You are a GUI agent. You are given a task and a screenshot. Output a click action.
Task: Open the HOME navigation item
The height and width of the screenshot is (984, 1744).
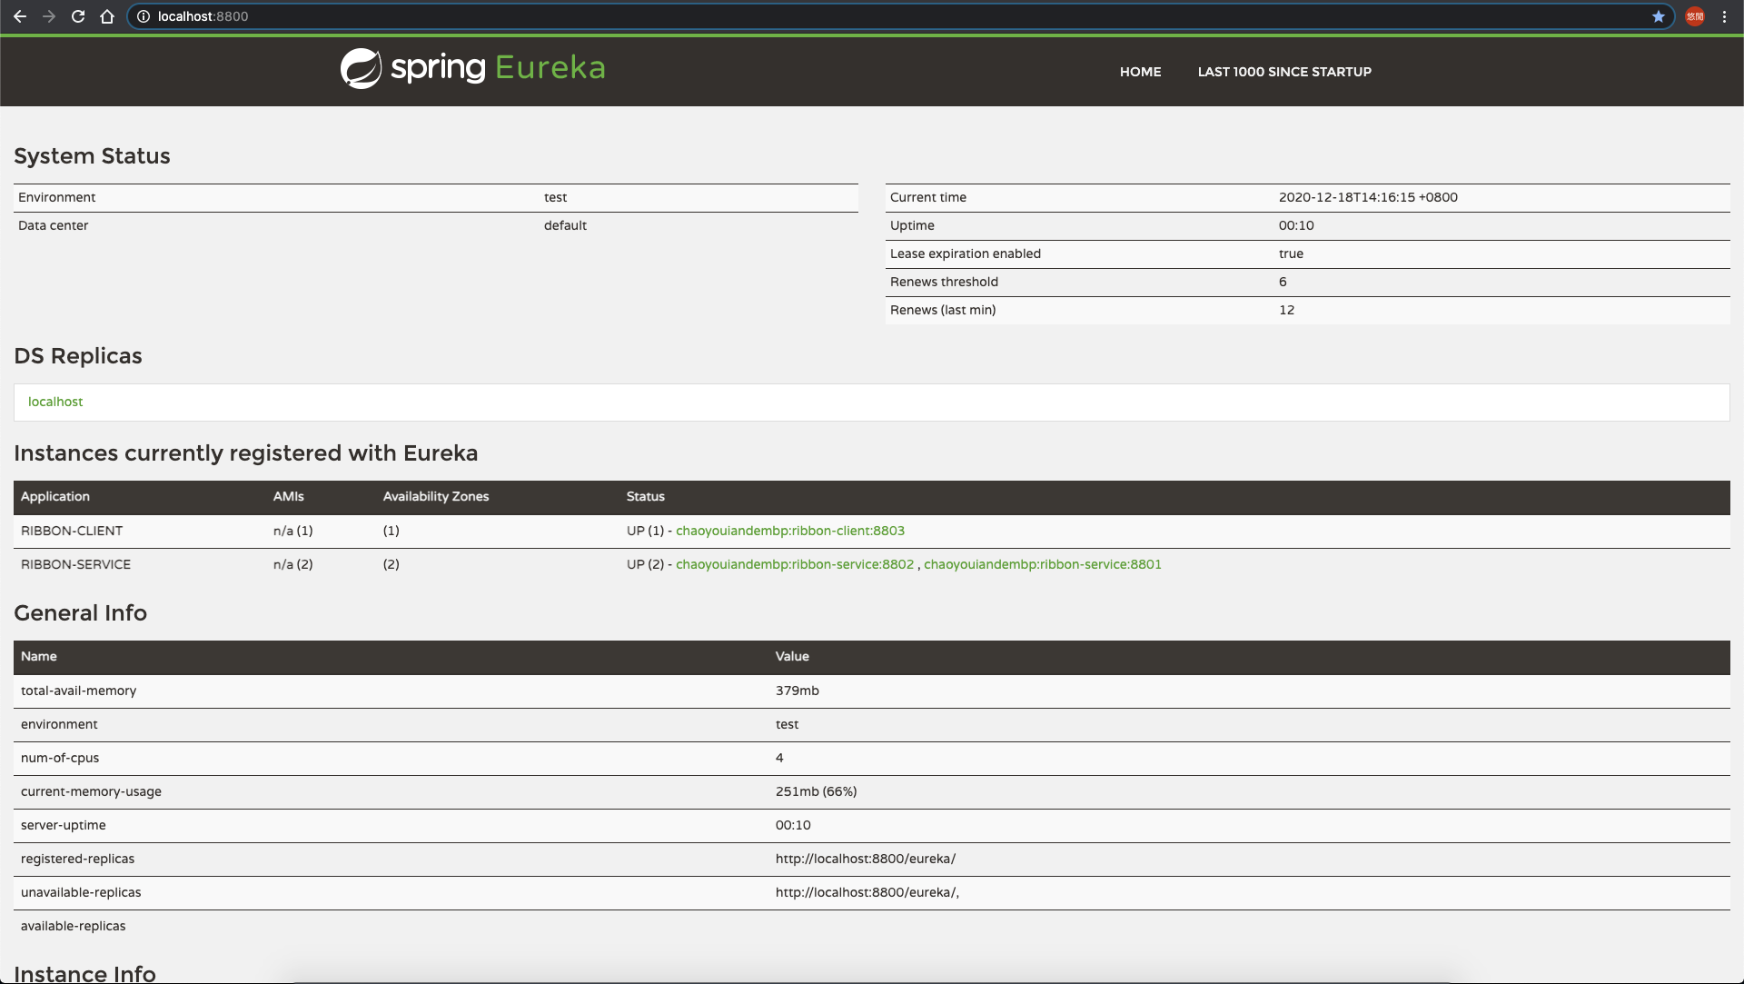[x=1140, y=72]
